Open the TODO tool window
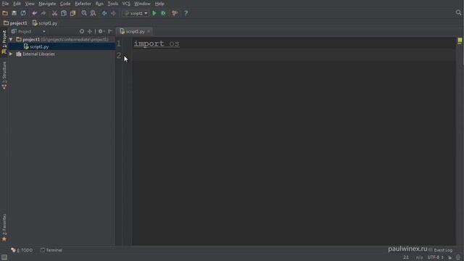Screen dimensions: 464x261 click(22, 250)
